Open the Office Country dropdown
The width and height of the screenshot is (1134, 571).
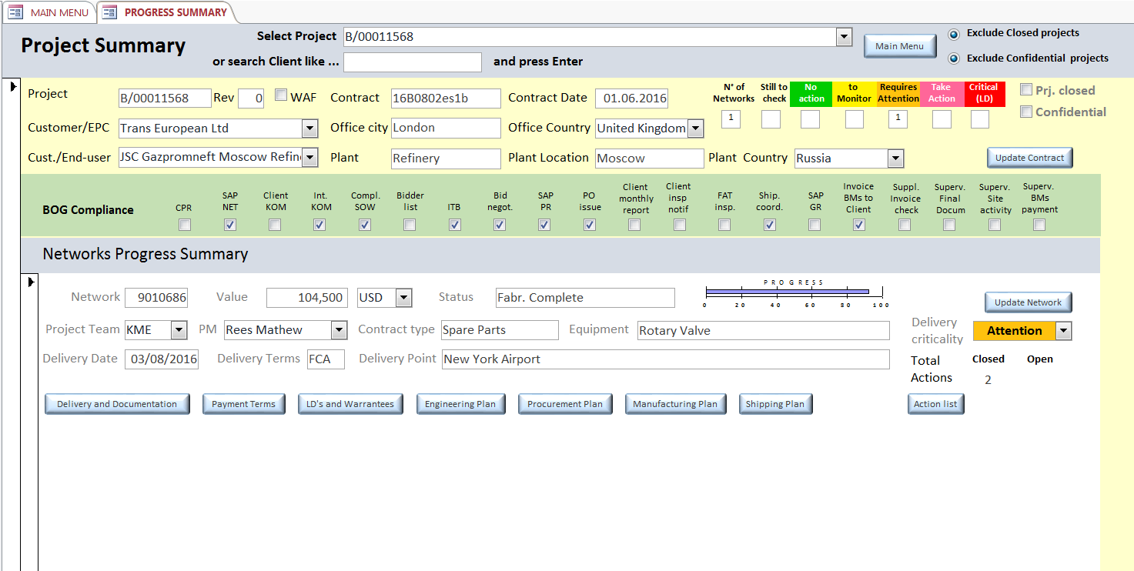tap(696, 129)
